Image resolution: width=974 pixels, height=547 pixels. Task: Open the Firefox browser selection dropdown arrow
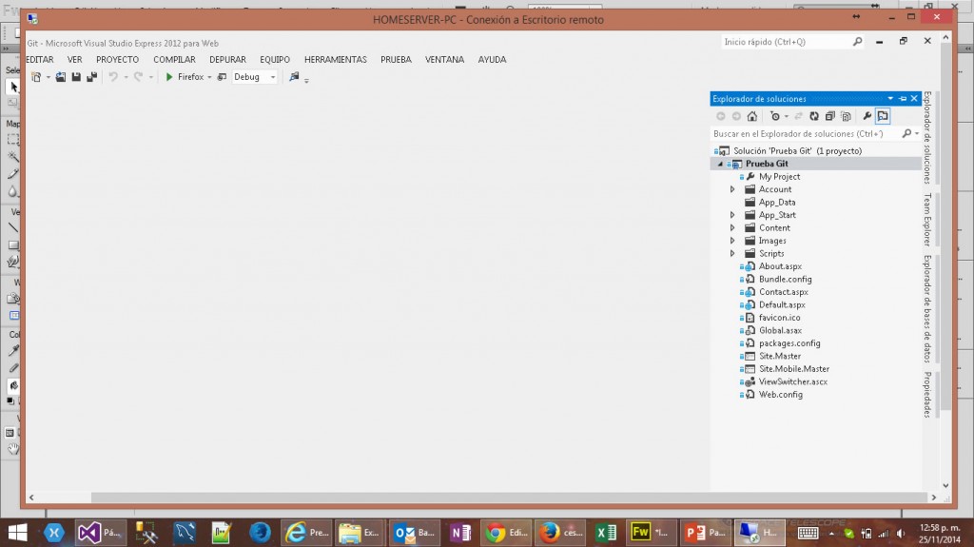(209, 77)
